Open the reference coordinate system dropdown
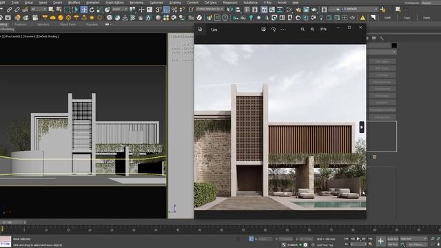The width and height of the screenshot is (441, 248). pos(119,9)
